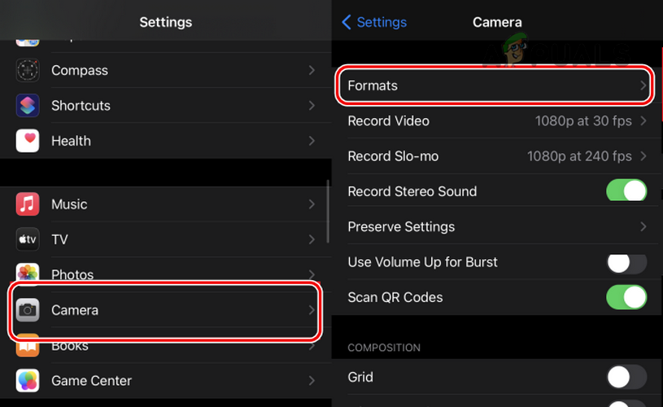663x407 pixels.
Task: Turn off Scan QR Codes switch
Action: coord(626,297)
